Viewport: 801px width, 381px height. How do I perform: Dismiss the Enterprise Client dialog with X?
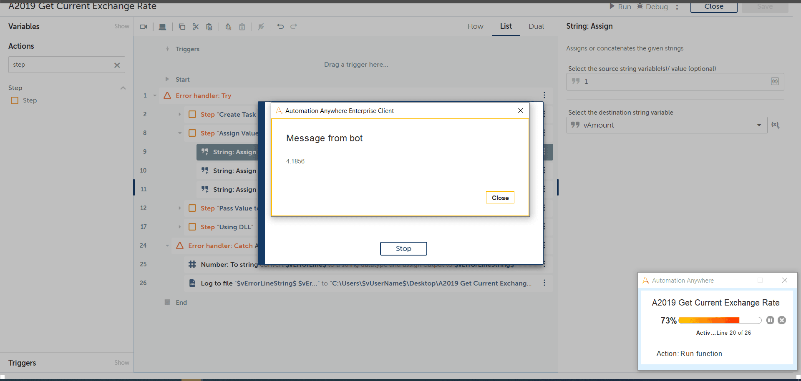tap(521, 110)
